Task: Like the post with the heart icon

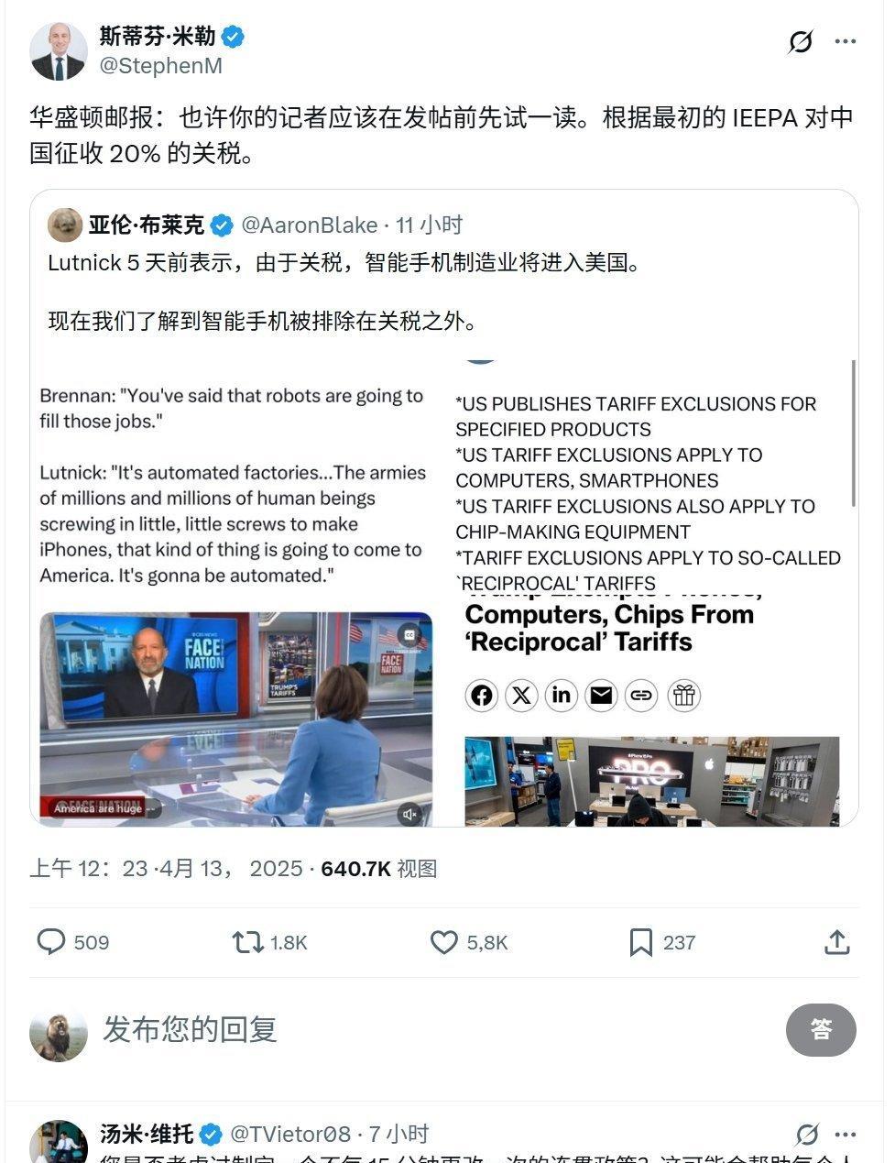Action: [444, 942]
